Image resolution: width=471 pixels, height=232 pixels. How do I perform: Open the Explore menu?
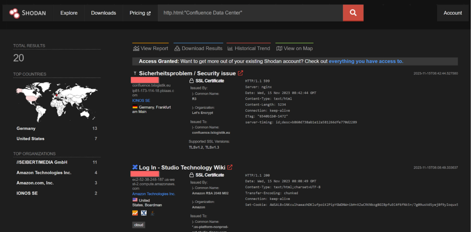coord(69,13)
